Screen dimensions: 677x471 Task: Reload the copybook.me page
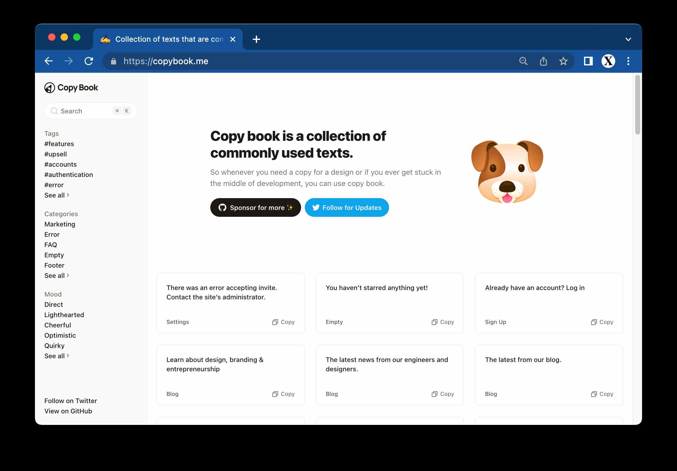(x=89, y=61)
